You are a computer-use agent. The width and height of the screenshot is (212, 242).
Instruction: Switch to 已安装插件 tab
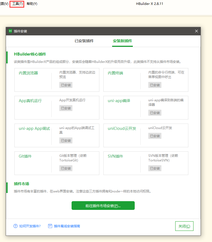click(84, 41)
